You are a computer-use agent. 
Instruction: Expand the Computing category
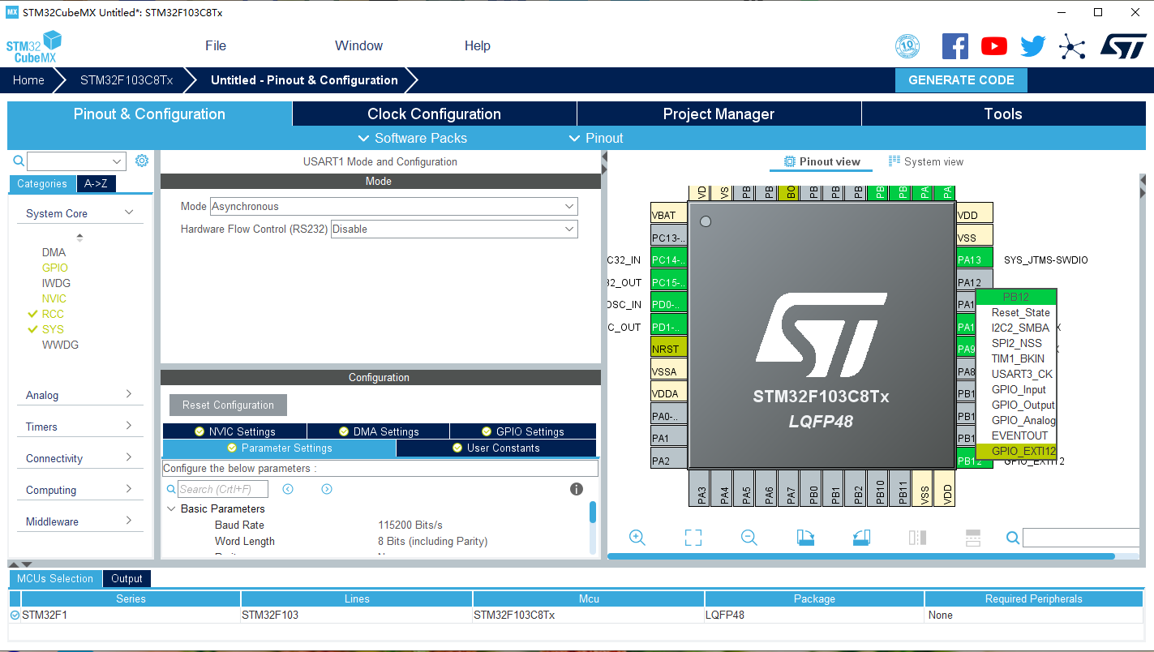pos(129,489)
